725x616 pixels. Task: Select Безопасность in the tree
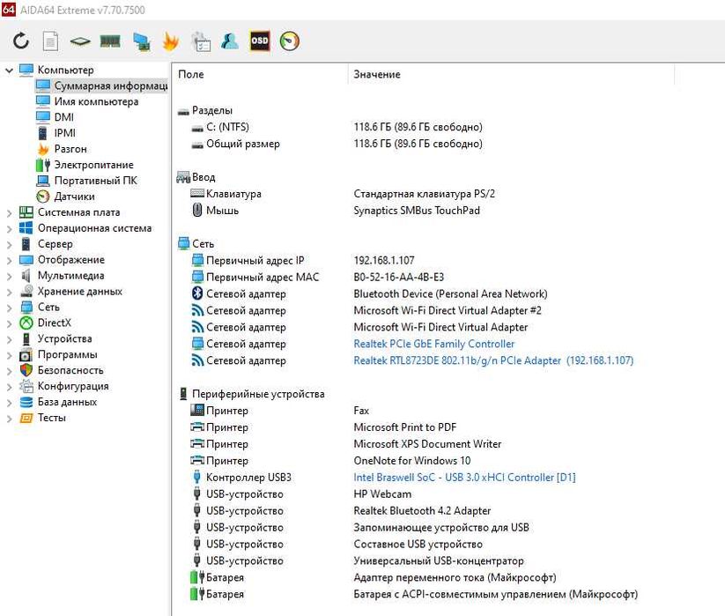point(70,370)
